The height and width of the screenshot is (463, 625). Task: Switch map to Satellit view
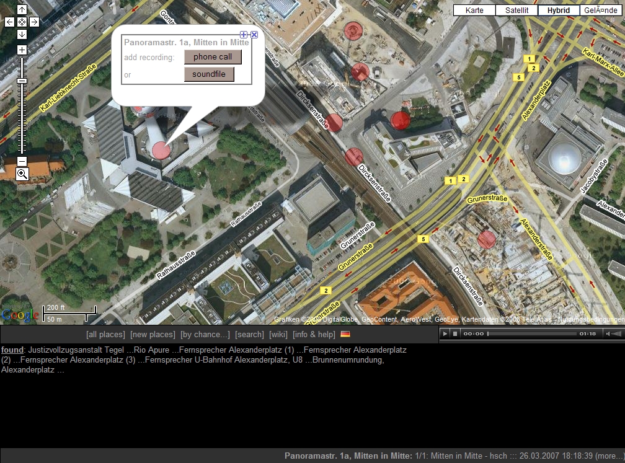pyautogui.click(x=516, y=10)
